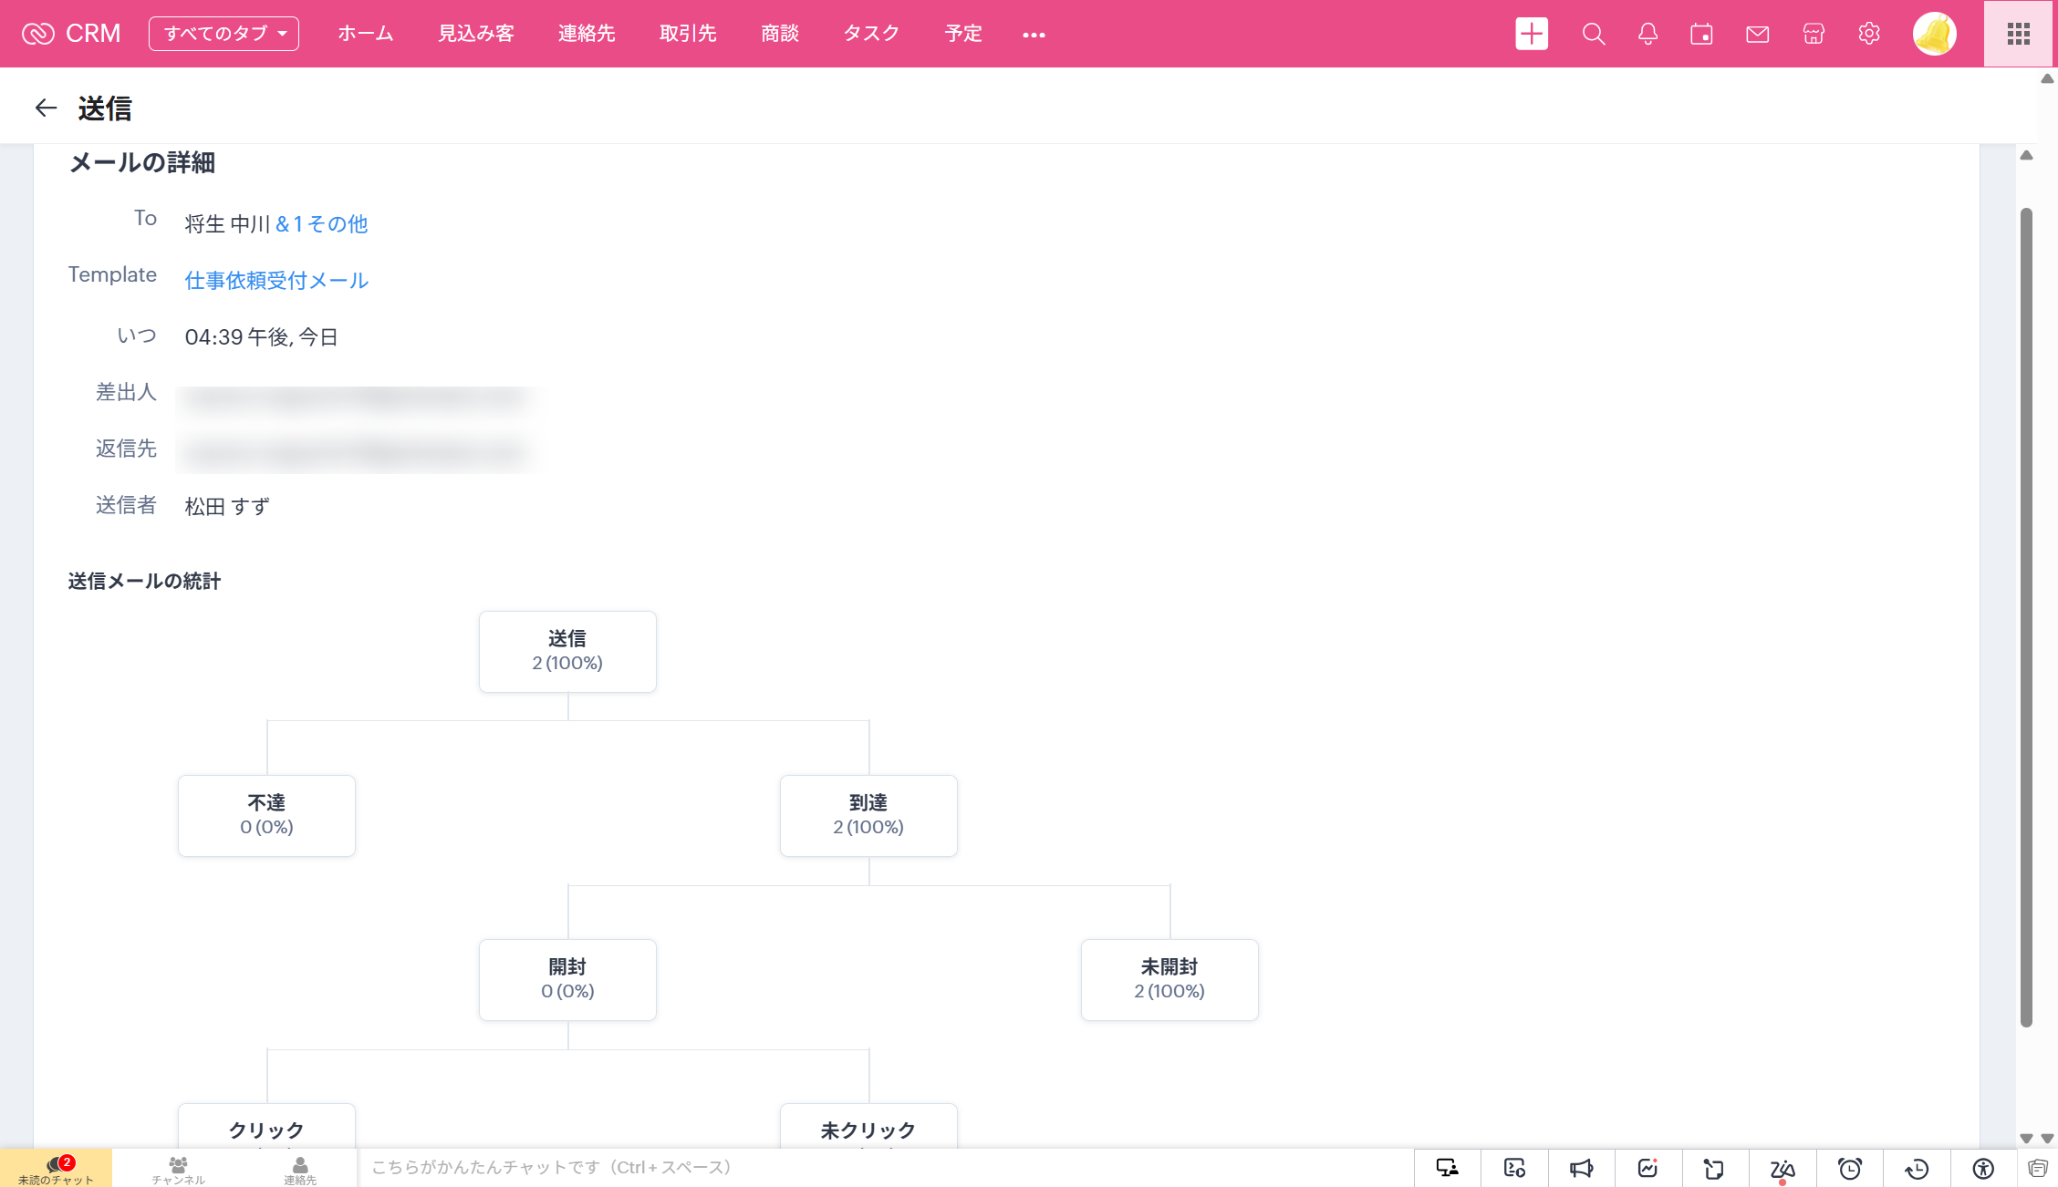Open the settings gear icon

coord(1869,34)
